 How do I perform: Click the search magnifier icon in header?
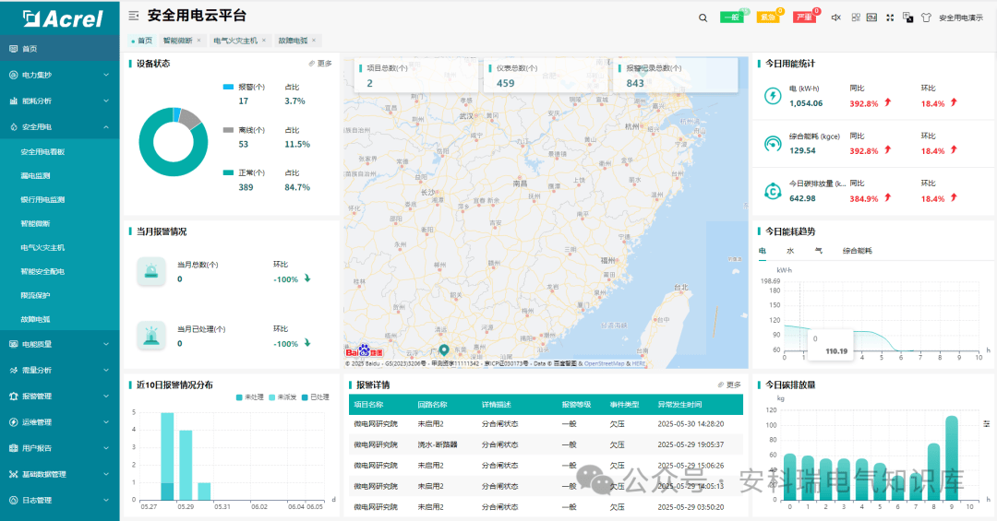pos(703,18)
